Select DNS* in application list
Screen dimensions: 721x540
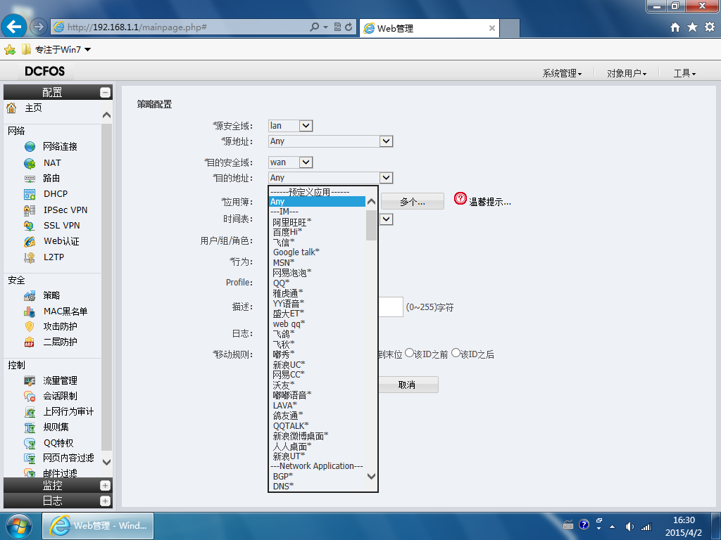(283, 487)
